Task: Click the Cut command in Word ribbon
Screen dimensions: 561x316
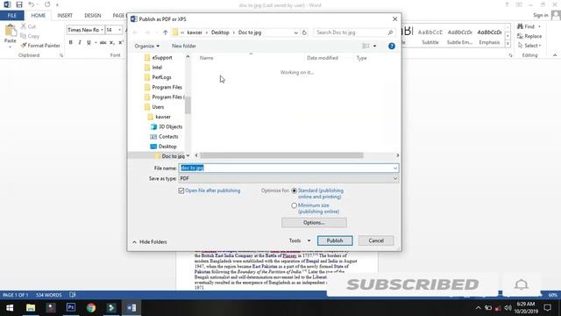Action: pyautogui.click(x=28, y=26)
